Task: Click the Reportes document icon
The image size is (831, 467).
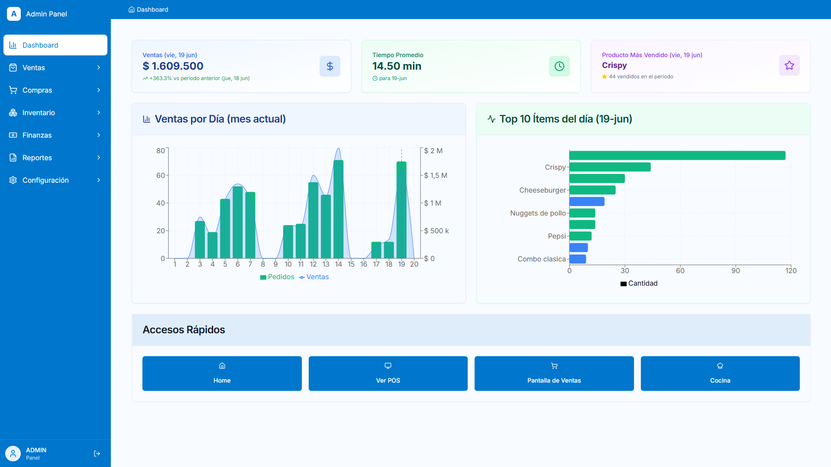Action: coord(13,158)
